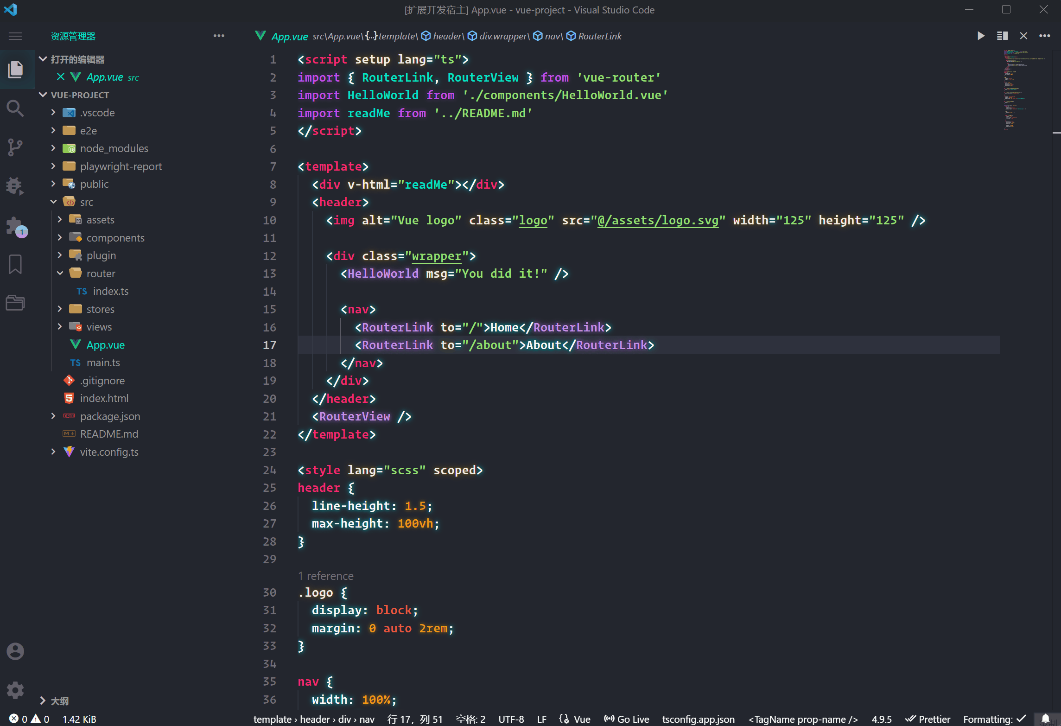The image size is (1061, 726).
Task: Open index.html file
Action: [x=104, y=398]
